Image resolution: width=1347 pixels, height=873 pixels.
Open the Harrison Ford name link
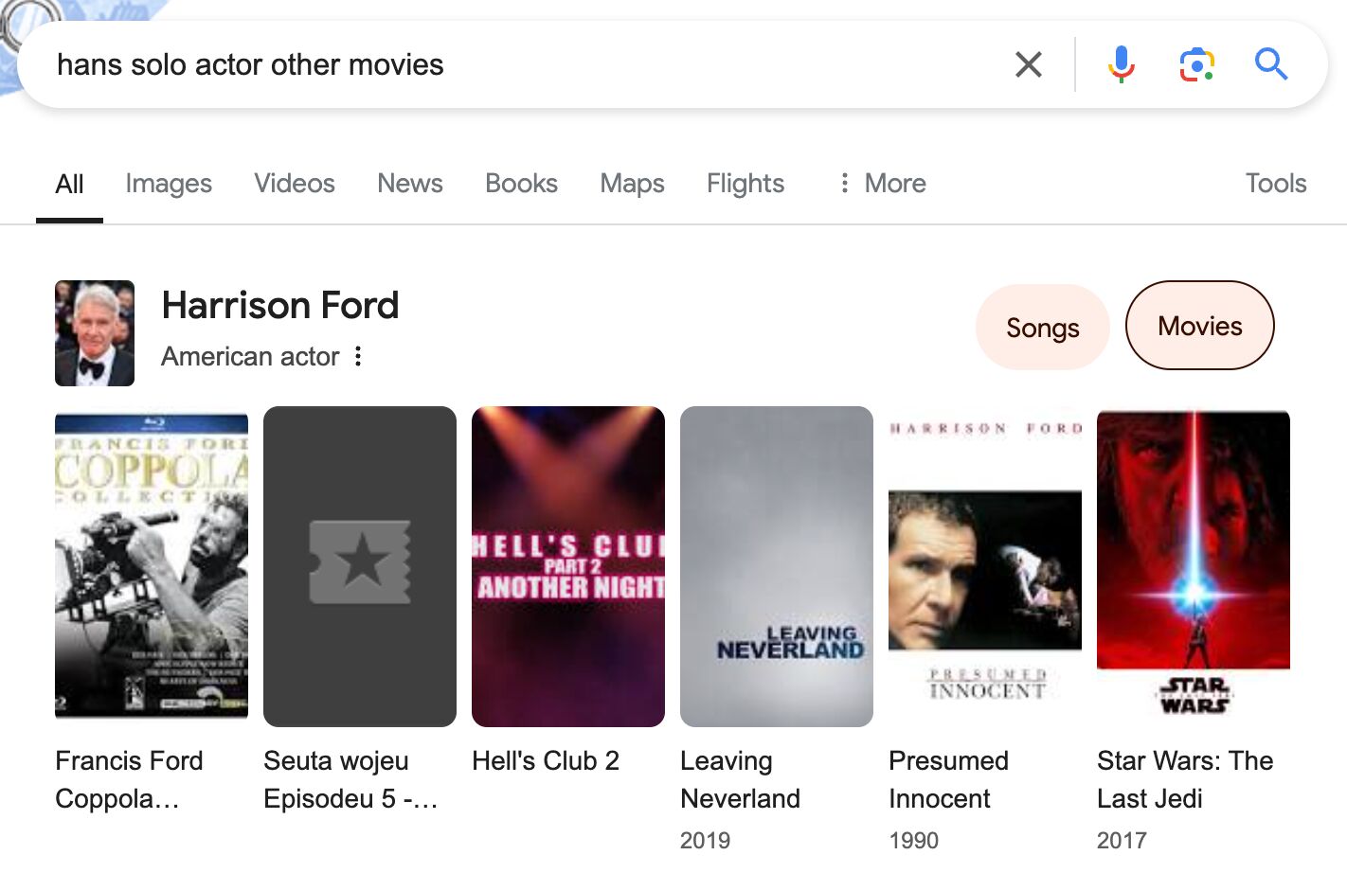[x=280, y=305]
